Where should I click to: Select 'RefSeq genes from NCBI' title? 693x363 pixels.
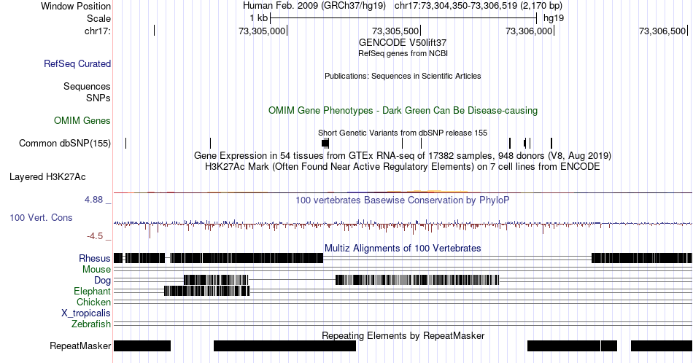pos(403,53)
